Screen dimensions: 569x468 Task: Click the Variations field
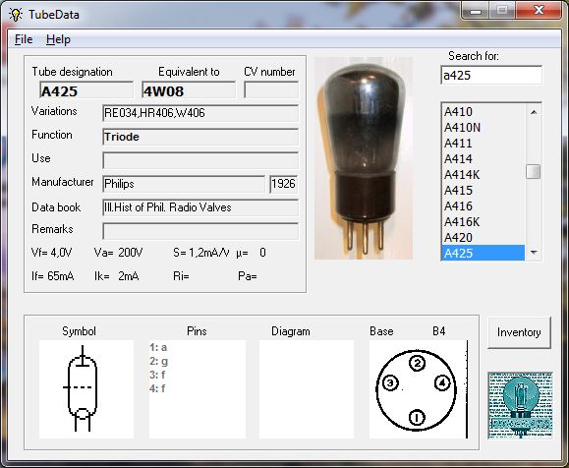(x=200, y=113)
